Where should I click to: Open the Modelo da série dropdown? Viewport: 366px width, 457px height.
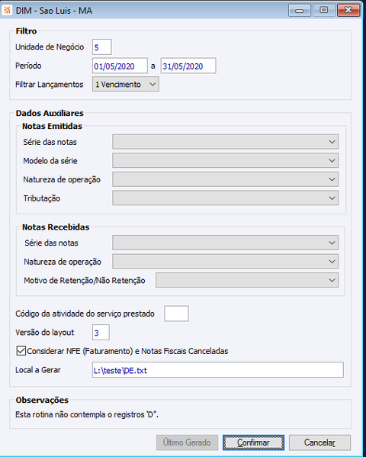pyautogui.click(x=225, y=160)
